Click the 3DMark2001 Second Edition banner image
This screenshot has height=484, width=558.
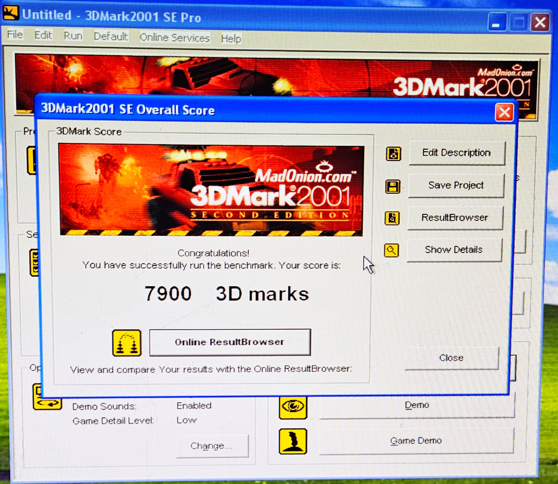click(211, 190)
